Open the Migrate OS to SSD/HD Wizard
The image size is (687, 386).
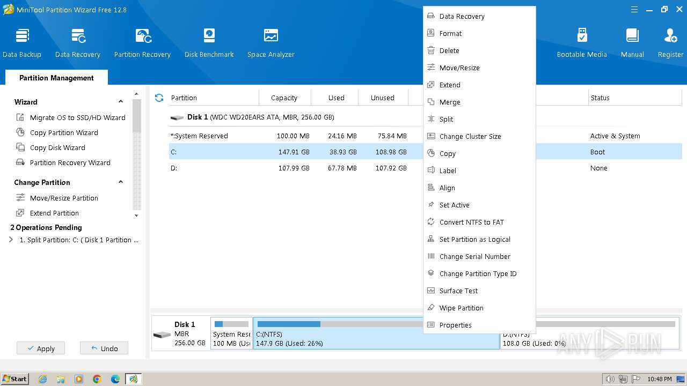point(77,117)
